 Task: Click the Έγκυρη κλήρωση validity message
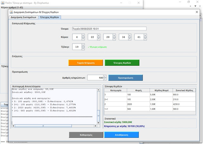pyautogui.click(x=97, y=47)
